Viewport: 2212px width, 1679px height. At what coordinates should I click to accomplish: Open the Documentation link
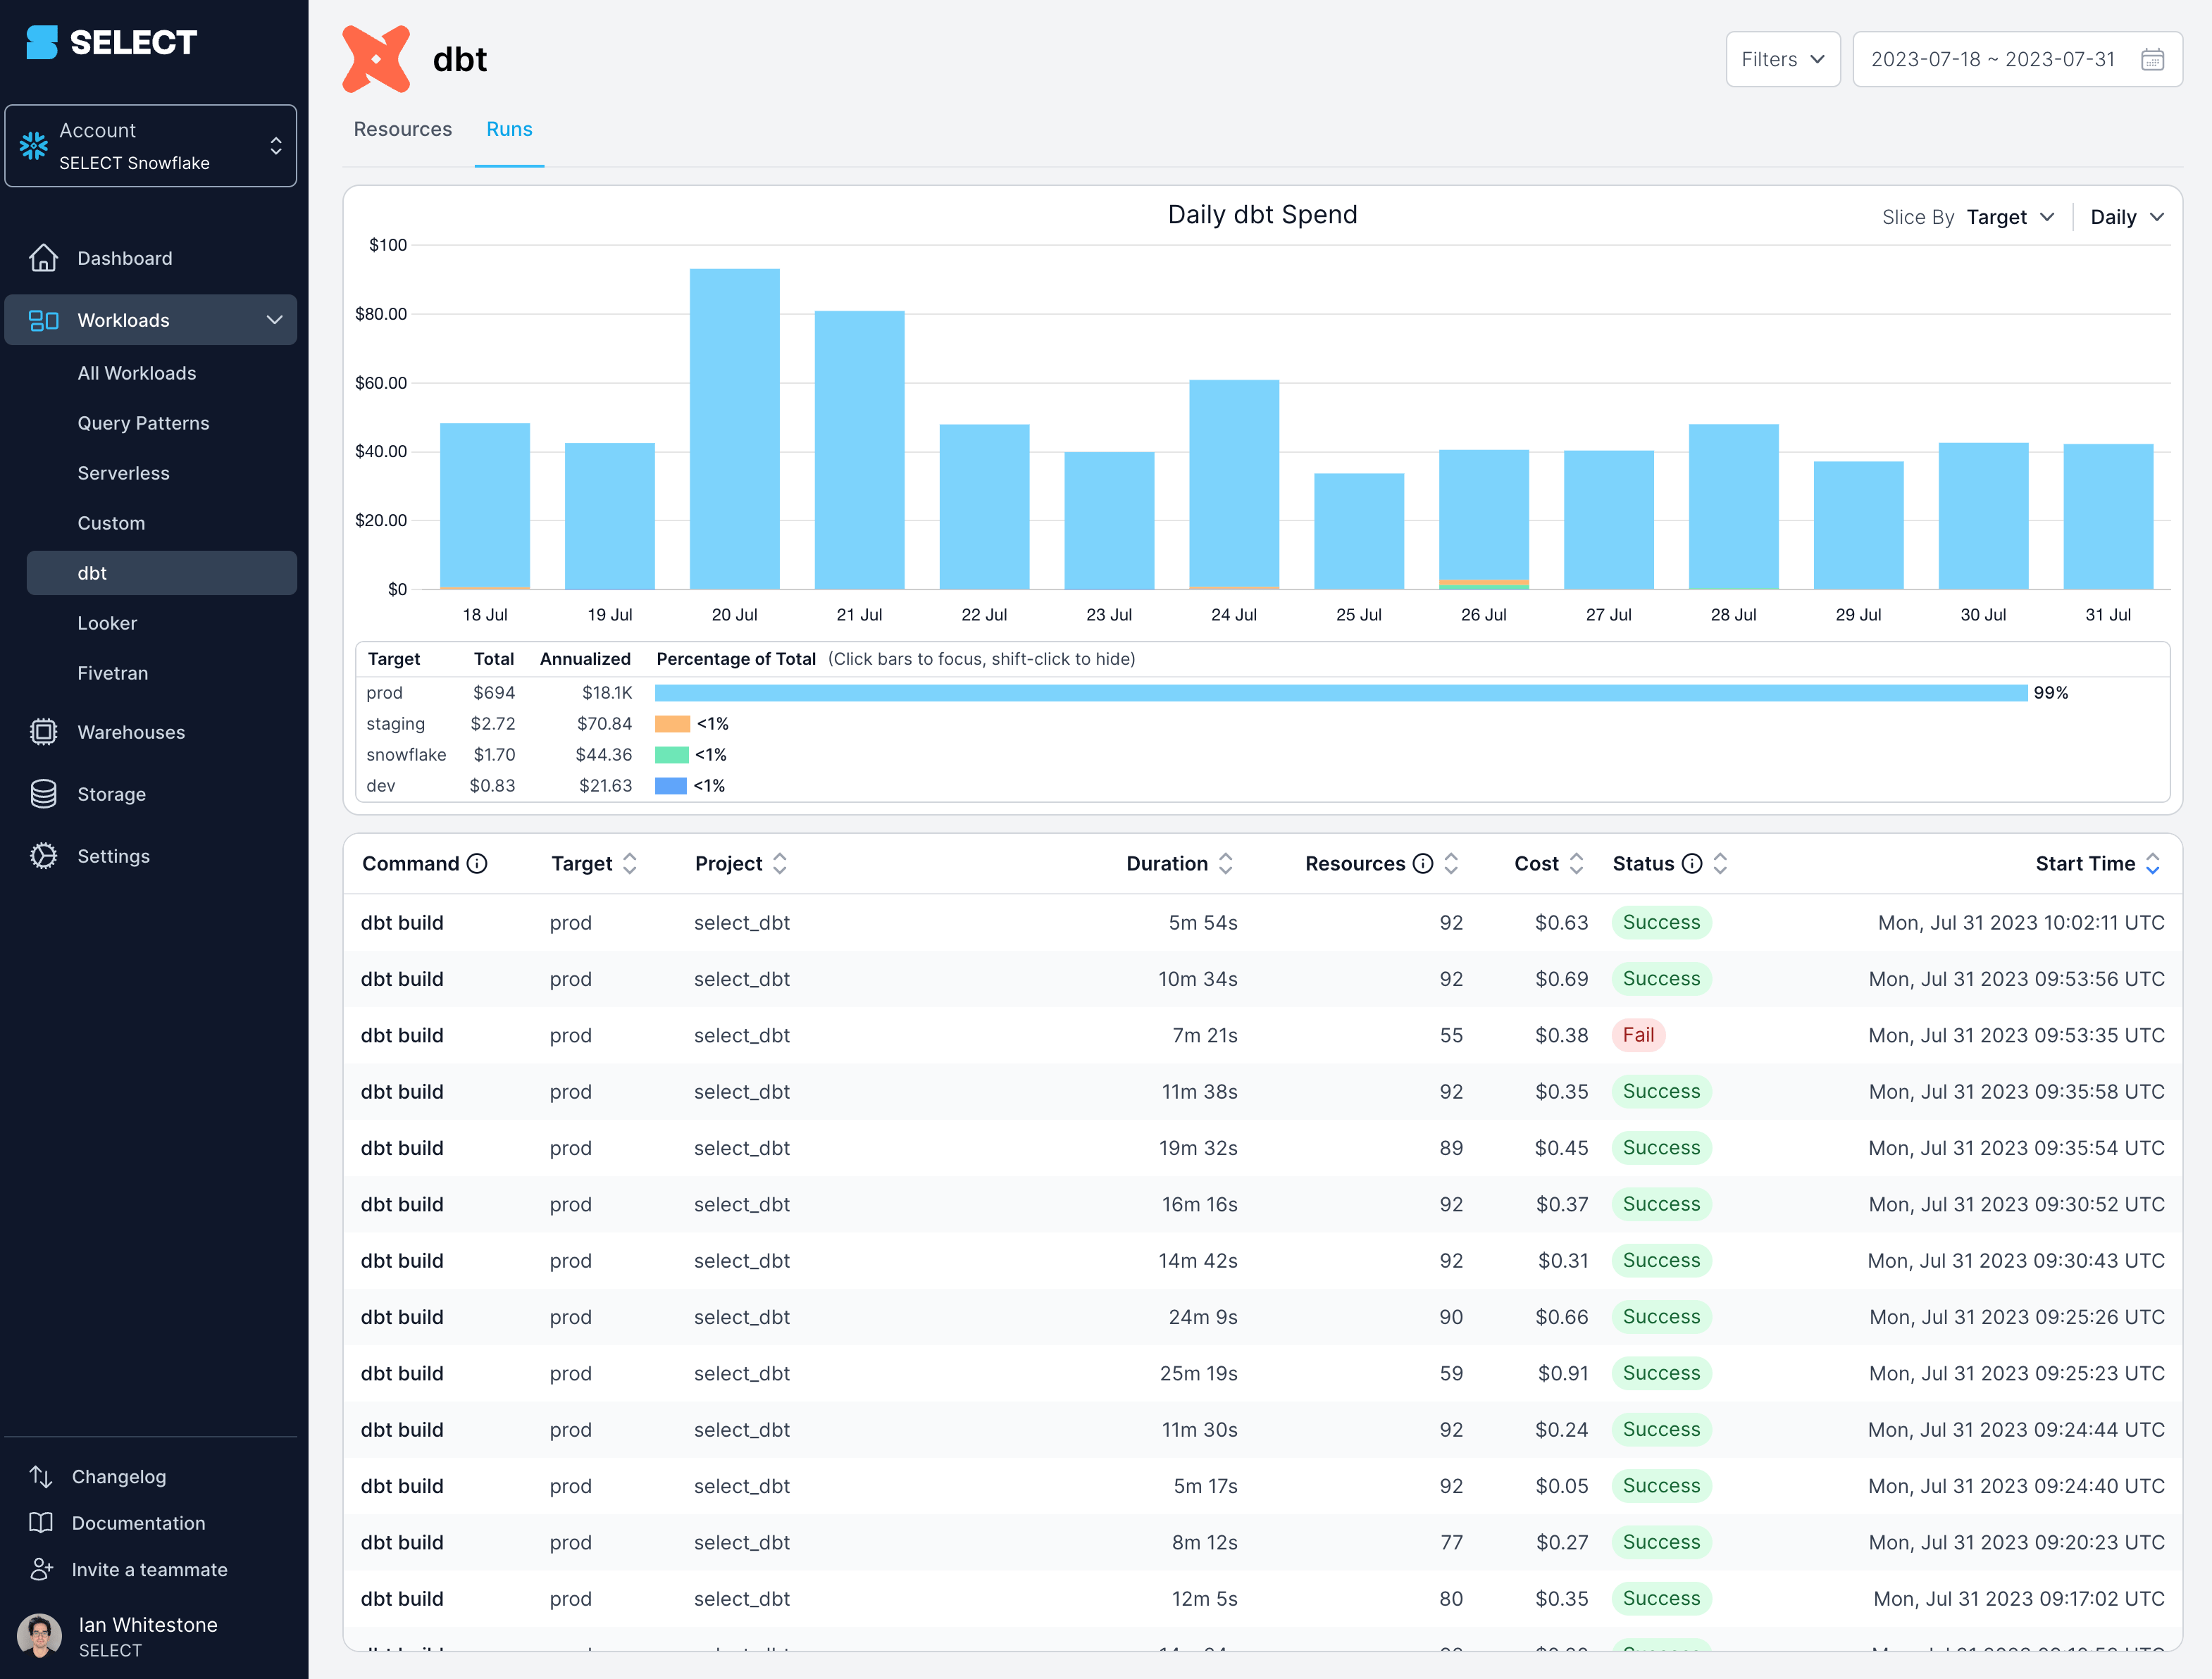tap(138, 1522)
